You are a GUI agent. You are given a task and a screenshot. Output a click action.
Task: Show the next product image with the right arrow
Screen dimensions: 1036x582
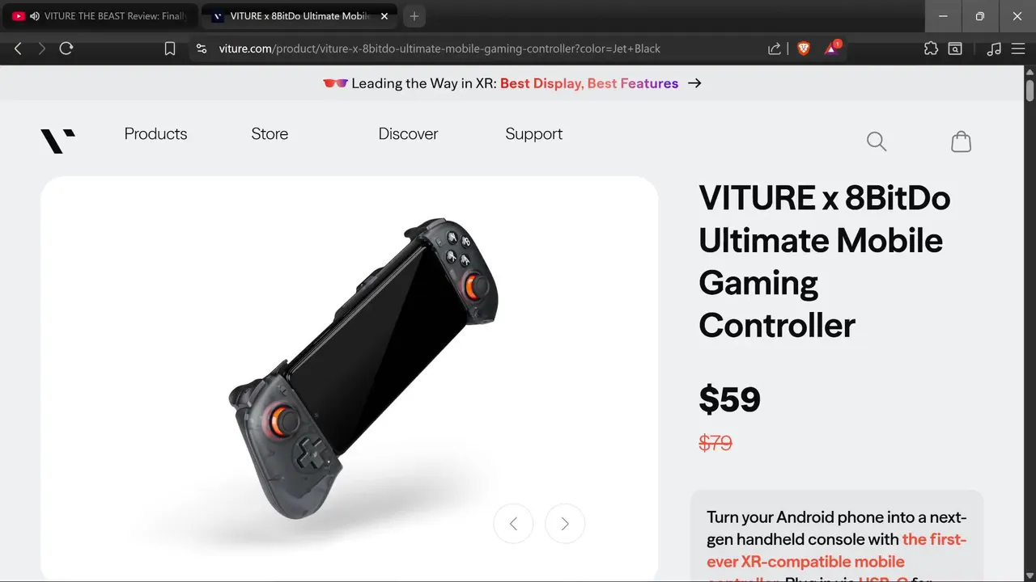pos(565,524)
